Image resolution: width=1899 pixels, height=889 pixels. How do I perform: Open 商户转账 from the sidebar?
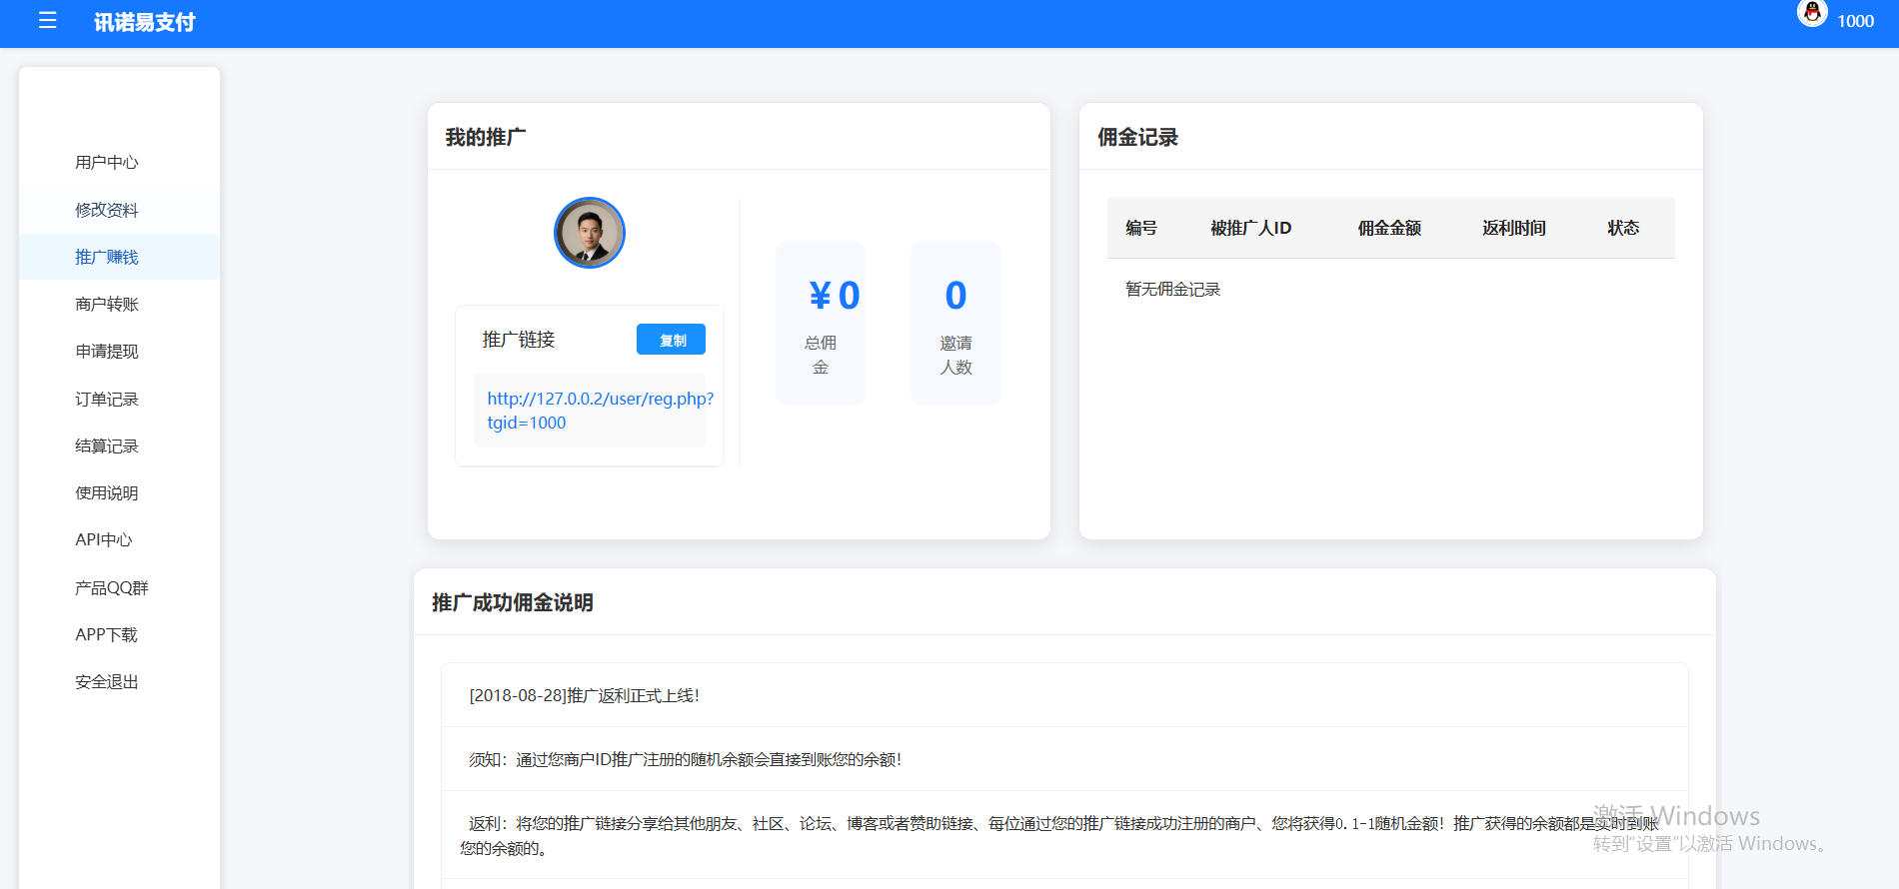point(107,304)
